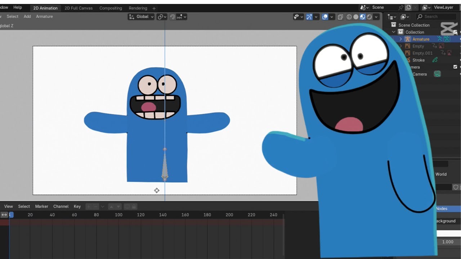Click the outliner Search field
Screen dimensions: 461x259
click(436, 17)
